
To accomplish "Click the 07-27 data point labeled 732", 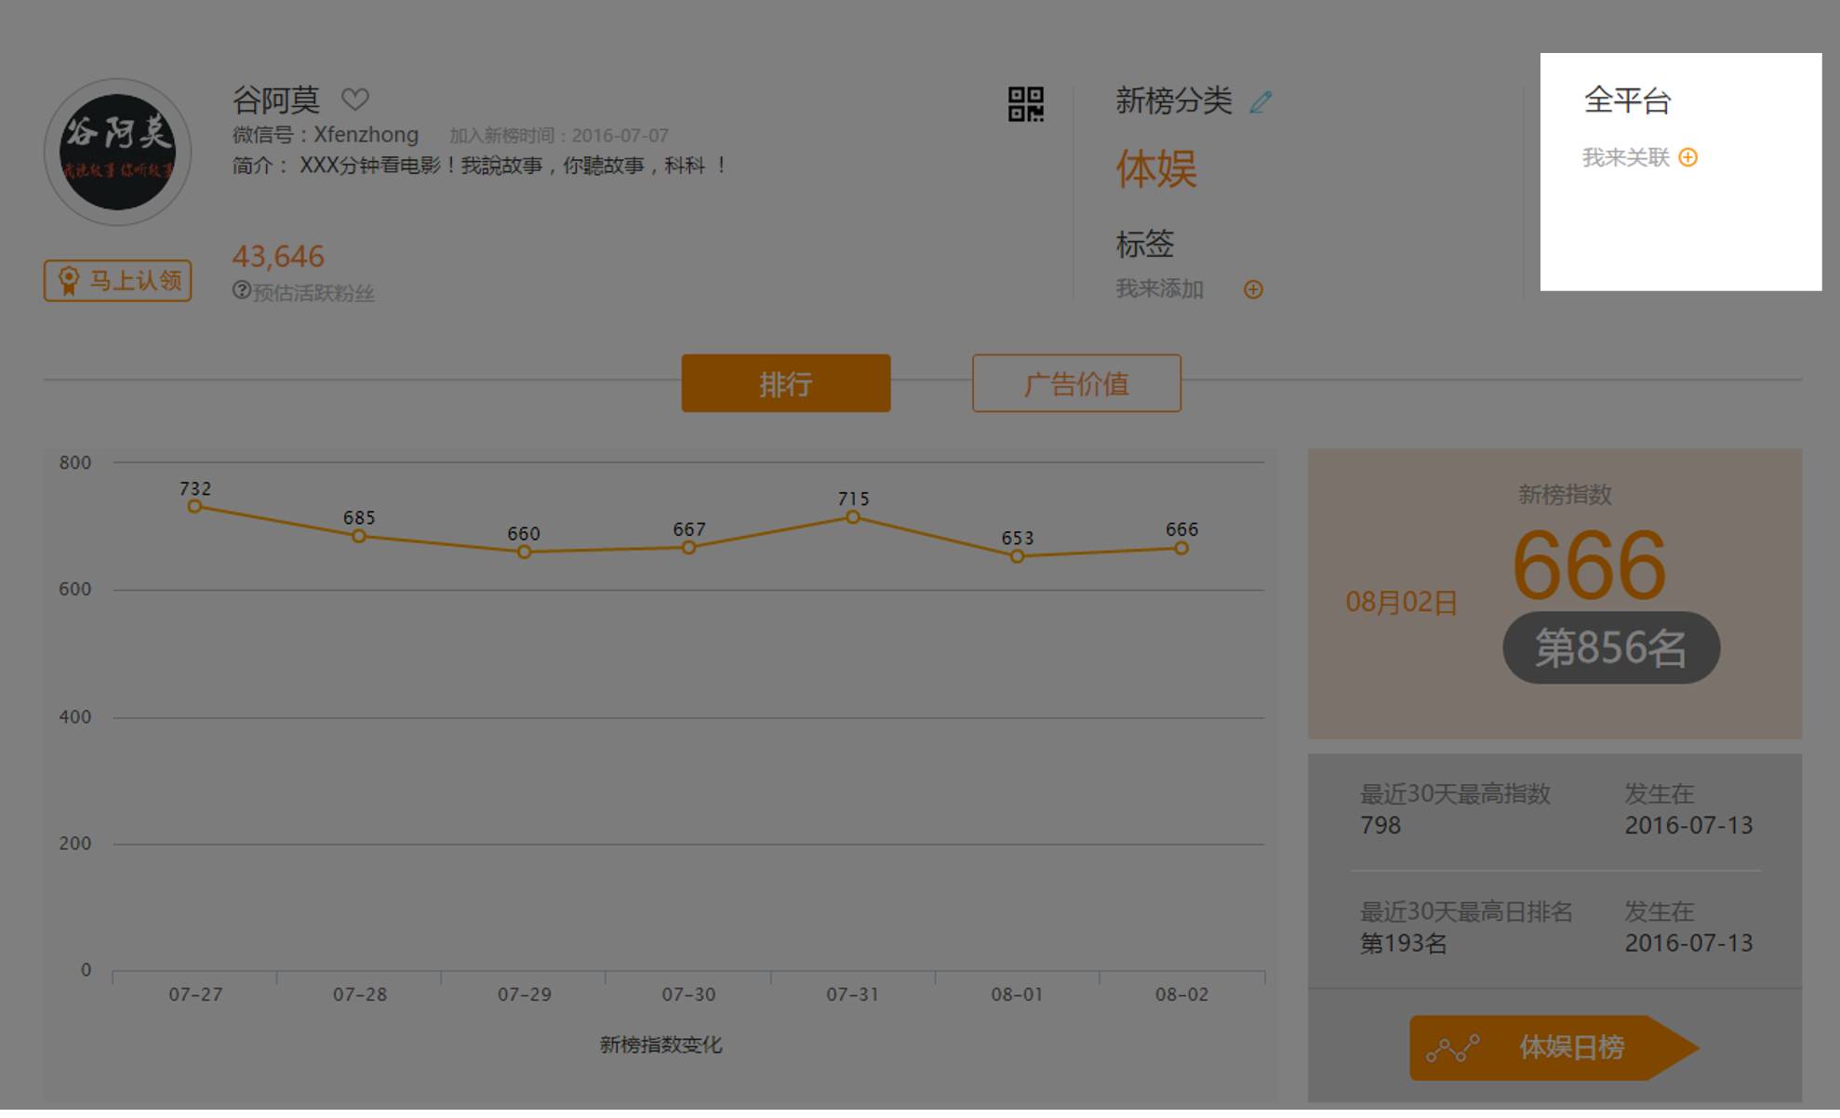I will pos(194,506).
